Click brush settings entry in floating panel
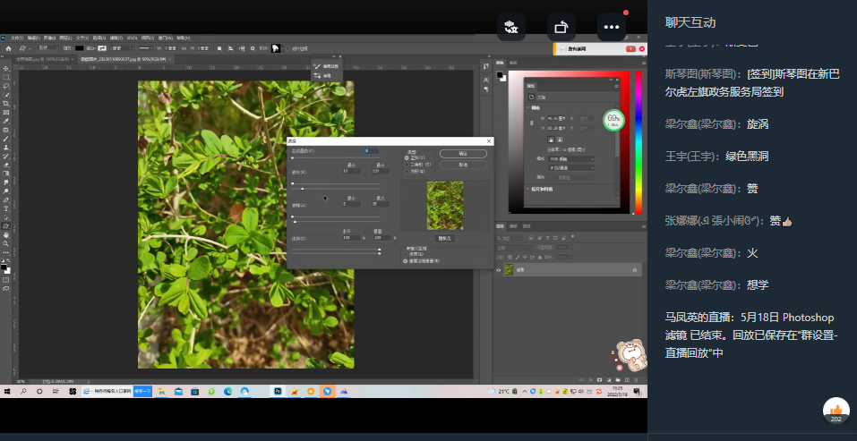 click(x=327, y=66)
